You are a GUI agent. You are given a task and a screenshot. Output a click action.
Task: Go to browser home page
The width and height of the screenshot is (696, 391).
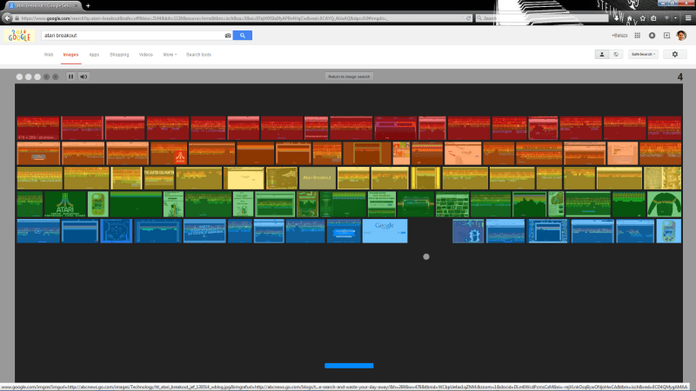click(630, 18)
